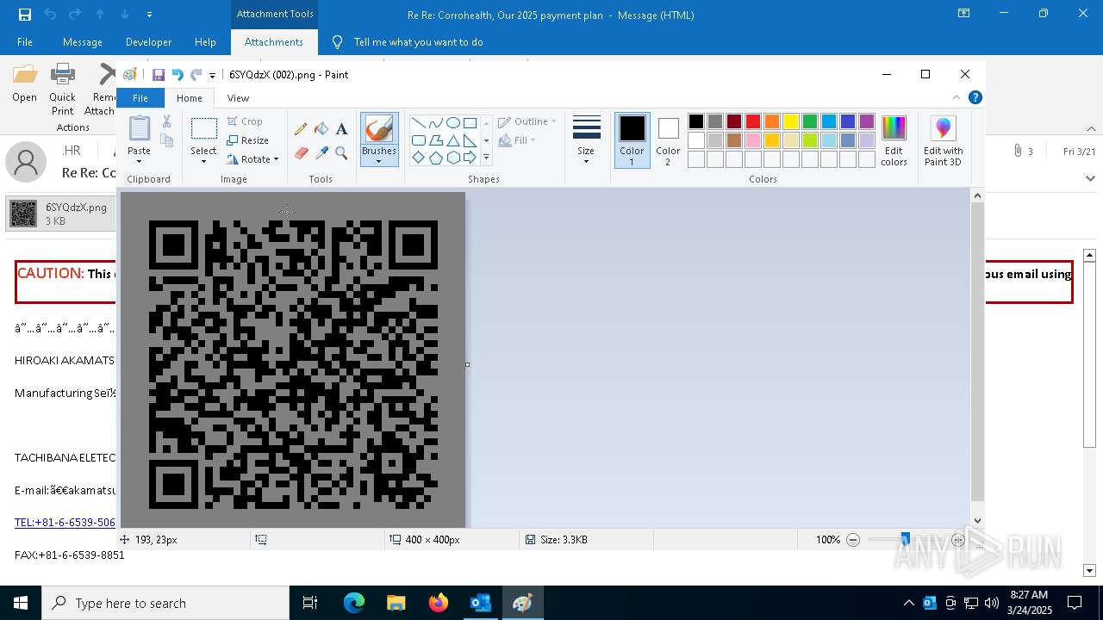Click Windows Start button
1103x620 pixels.
(21, 603)
